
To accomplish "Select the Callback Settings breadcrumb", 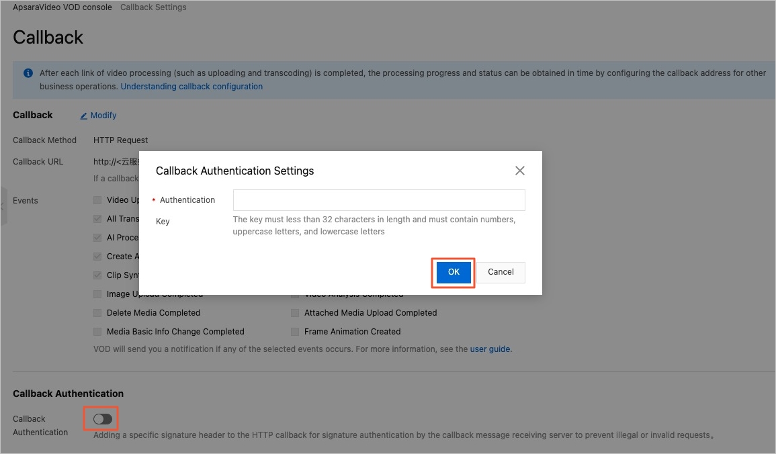I will point(153,7).
